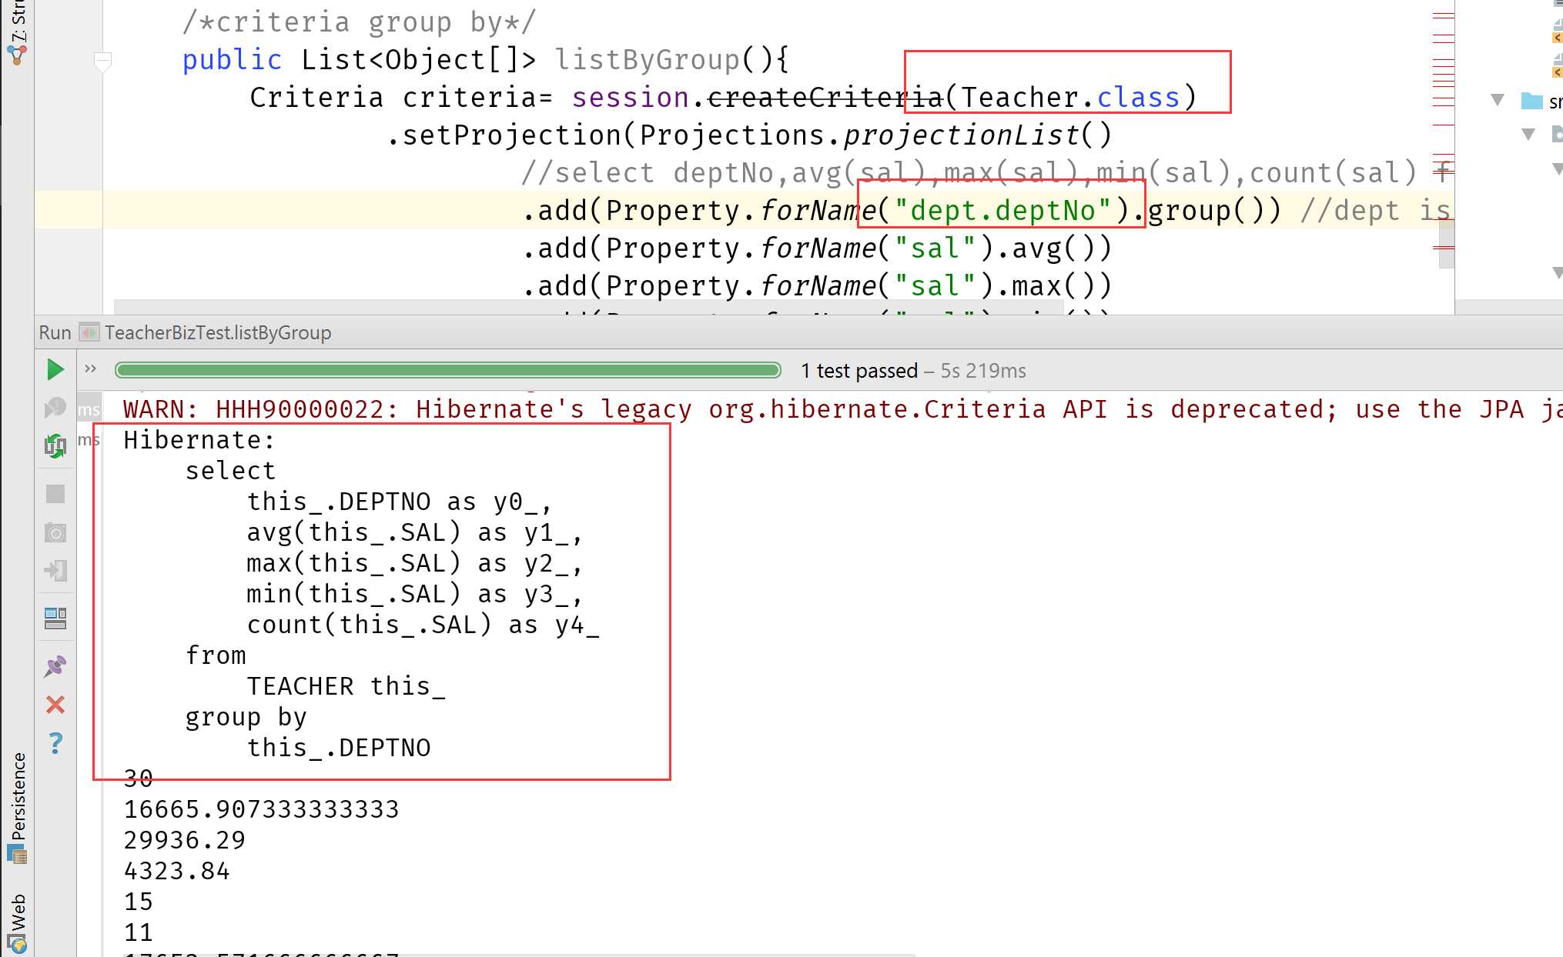The image size is (1563, 957).
Task: Click the editor vertical scrollbar thumb
Action: coord(1447,244)
